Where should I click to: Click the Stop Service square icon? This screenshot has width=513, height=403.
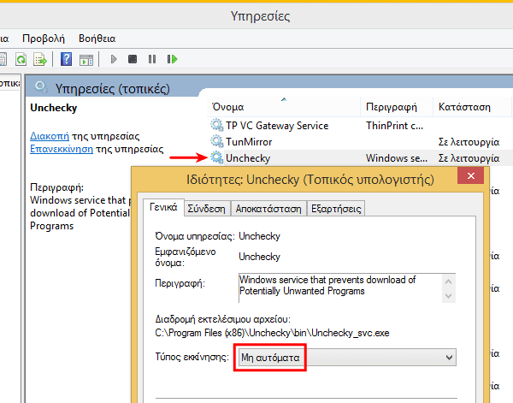click(x=133, y=59)
